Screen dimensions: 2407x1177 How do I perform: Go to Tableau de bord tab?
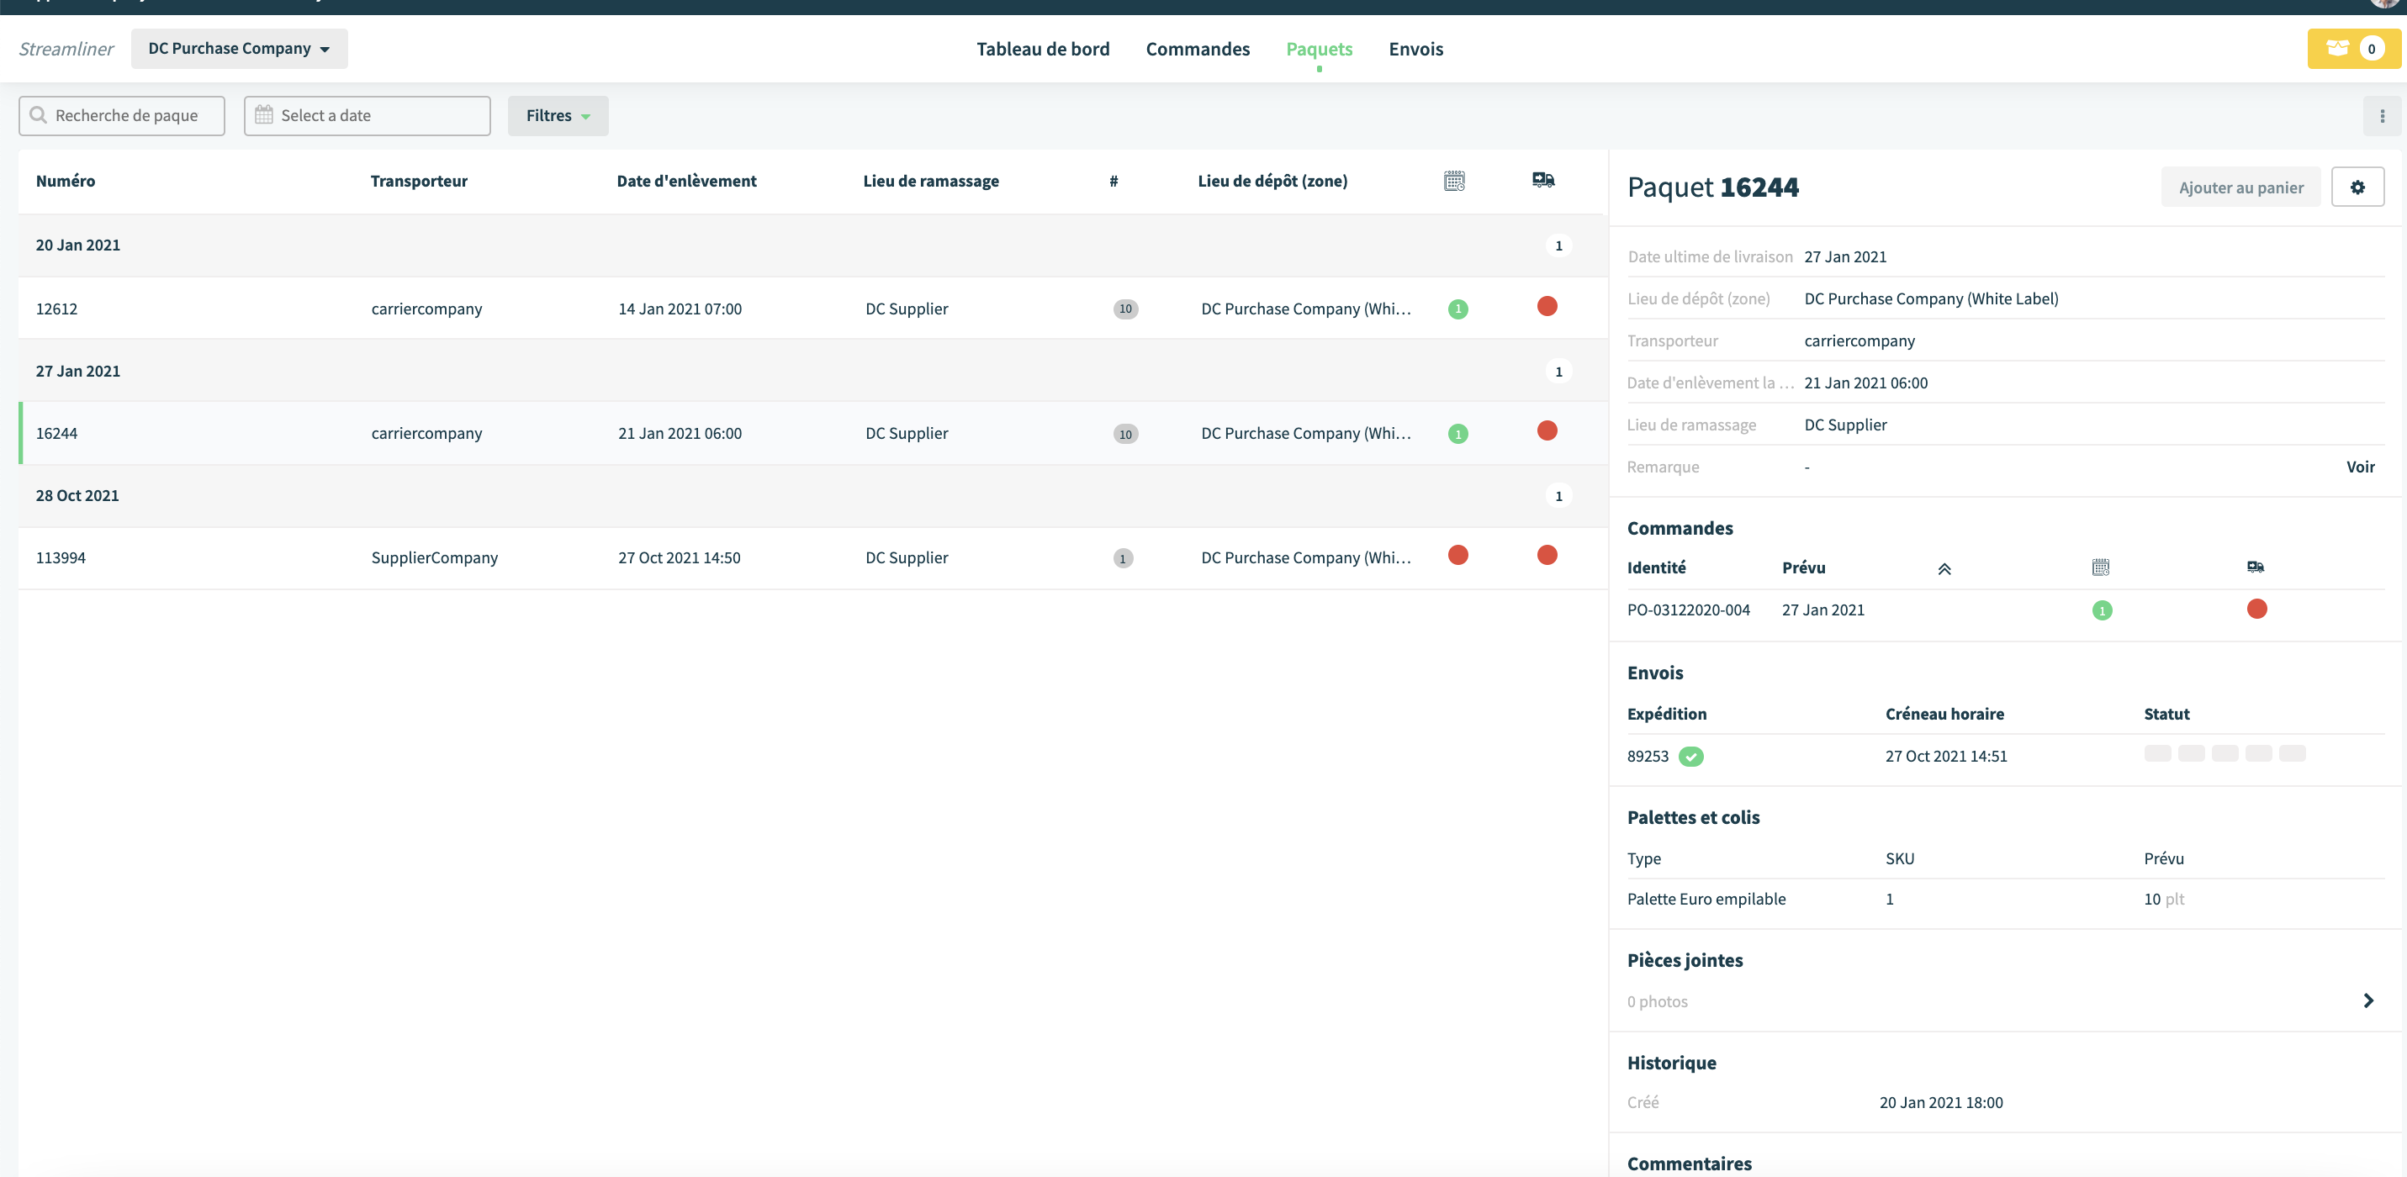click(x=1043, y=49)
